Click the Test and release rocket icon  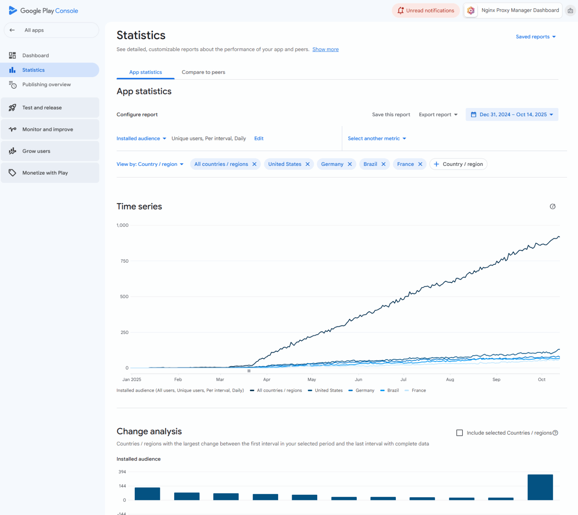[x=12, y=108]
